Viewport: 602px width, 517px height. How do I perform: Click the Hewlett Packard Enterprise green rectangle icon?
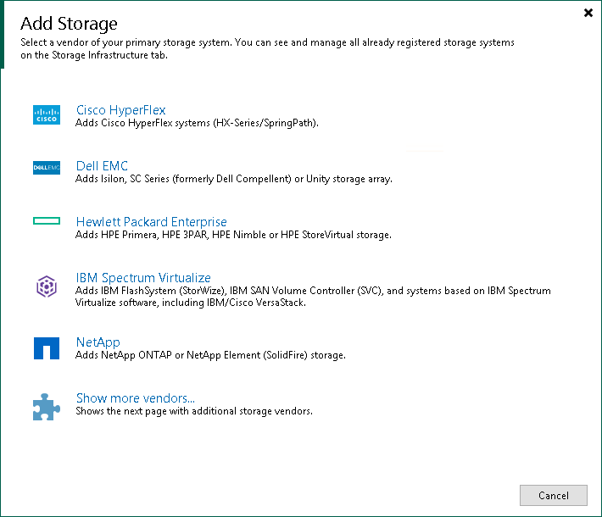tap(47, 221)
